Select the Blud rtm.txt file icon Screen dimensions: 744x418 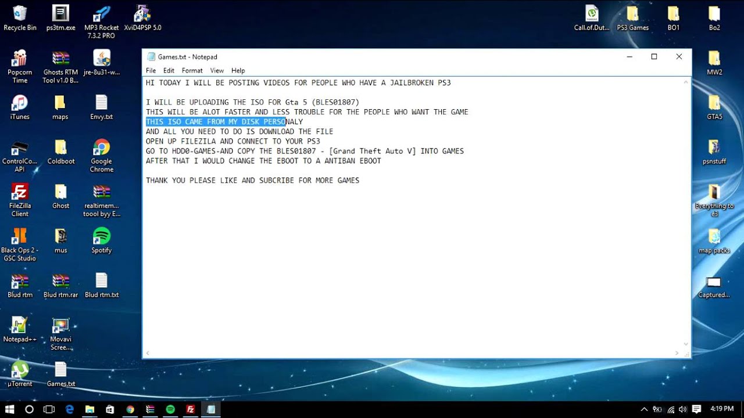(102, 285)
